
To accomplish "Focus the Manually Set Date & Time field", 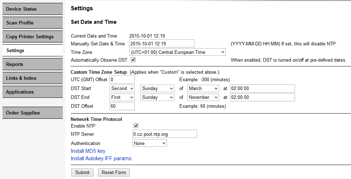I will [162, 44].
